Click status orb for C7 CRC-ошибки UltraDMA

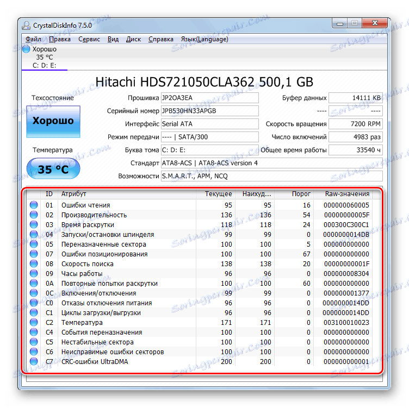point(34,361)
